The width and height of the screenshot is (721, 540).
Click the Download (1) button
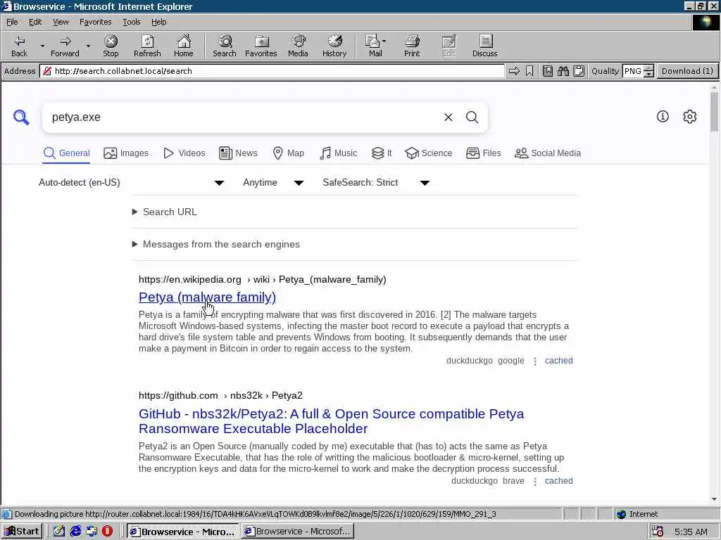687,71
